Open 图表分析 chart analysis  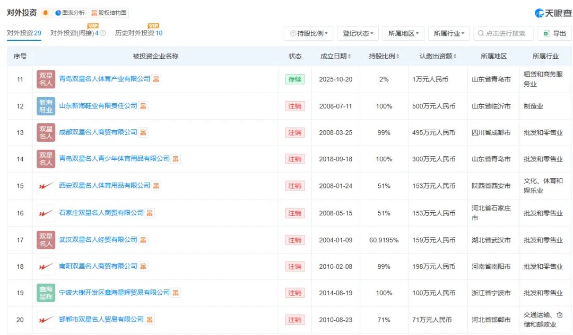[x=70, y=13]
